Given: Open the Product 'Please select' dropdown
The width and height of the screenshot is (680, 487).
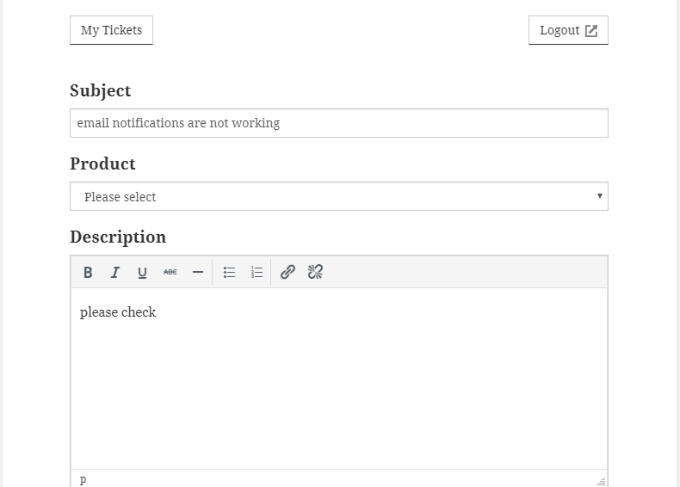Looking at the screenshot, I should point(339,196).
